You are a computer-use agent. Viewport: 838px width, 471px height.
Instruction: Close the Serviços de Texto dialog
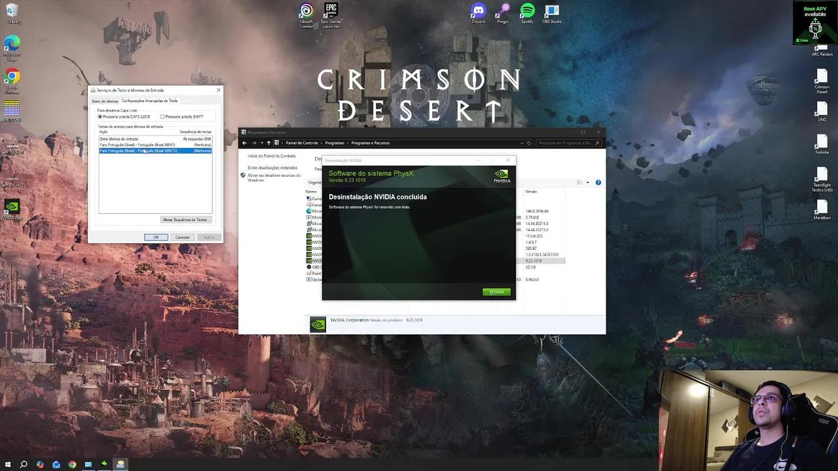219,90
